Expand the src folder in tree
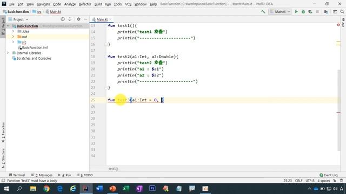Screen dimensions: 346x194 click(x=13, y=42)
